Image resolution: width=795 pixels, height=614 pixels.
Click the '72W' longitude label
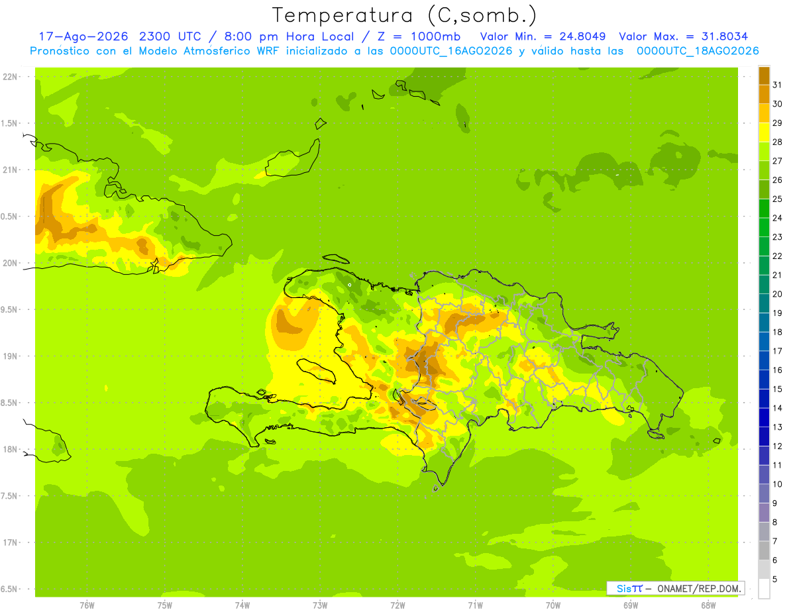point(397,605)
